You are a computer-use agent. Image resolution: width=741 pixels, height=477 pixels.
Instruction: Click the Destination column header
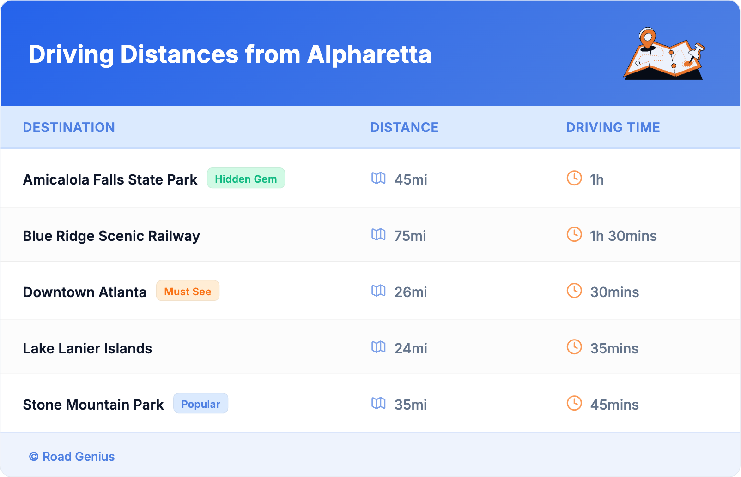tap(69, 127)
